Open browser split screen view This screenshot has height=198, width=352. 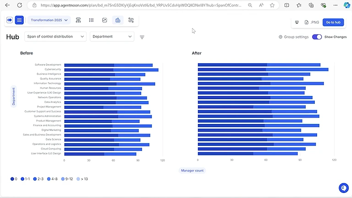[286, 5]
